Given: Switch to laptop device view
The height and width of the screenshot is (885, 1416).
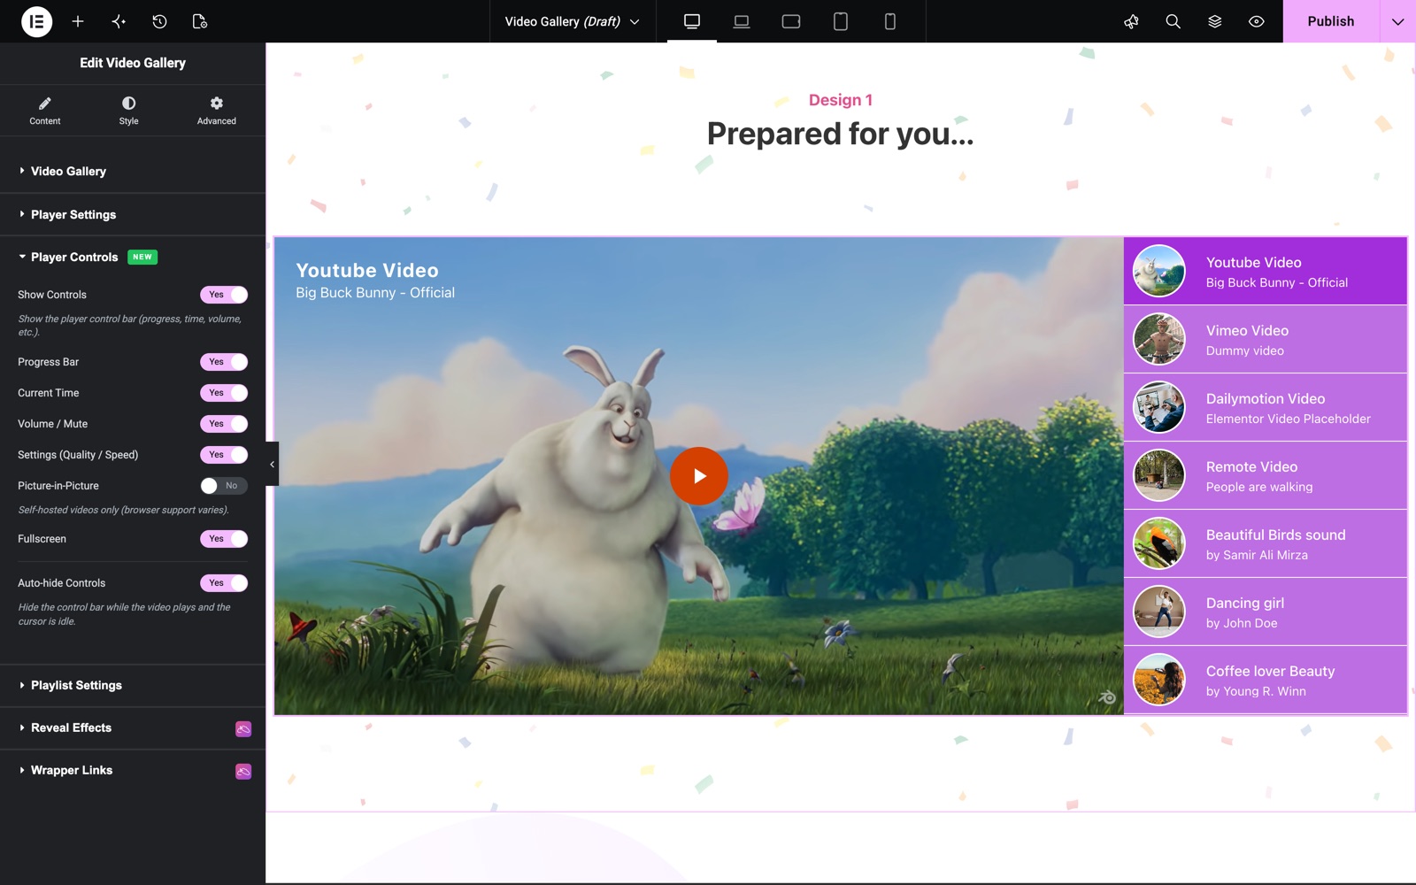Looking at the screenshot, I should tap(742, 21).
